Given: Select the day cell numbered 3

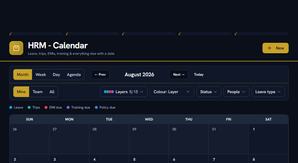Looking at the screenshot, I should pyautogui.click(x=69, y=159).
